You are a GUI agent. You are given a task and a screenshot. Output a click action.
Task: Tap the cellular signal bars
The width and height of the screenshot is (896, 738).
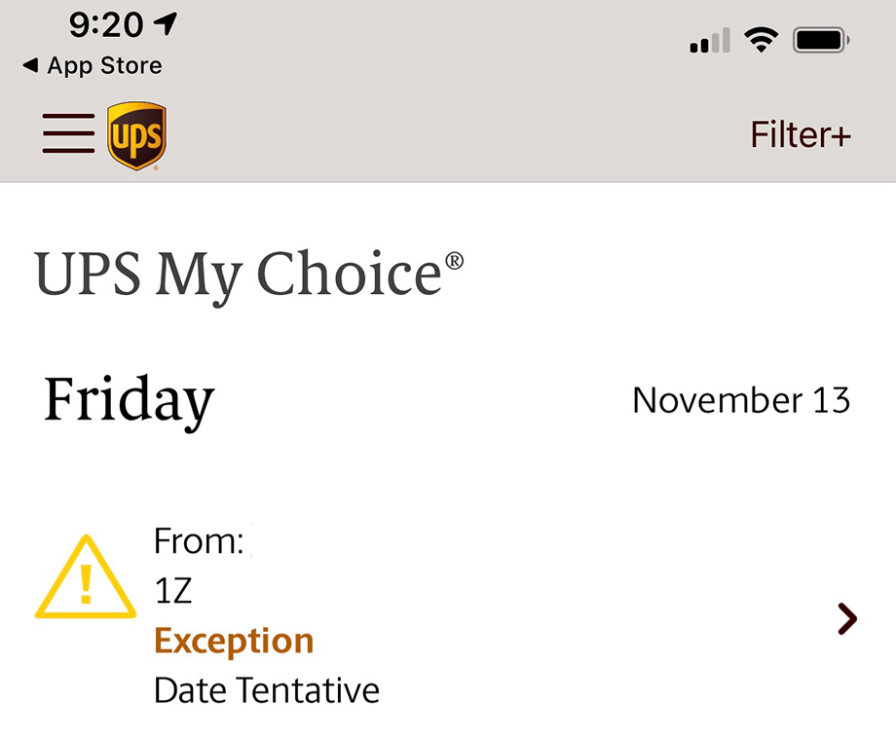710,42
